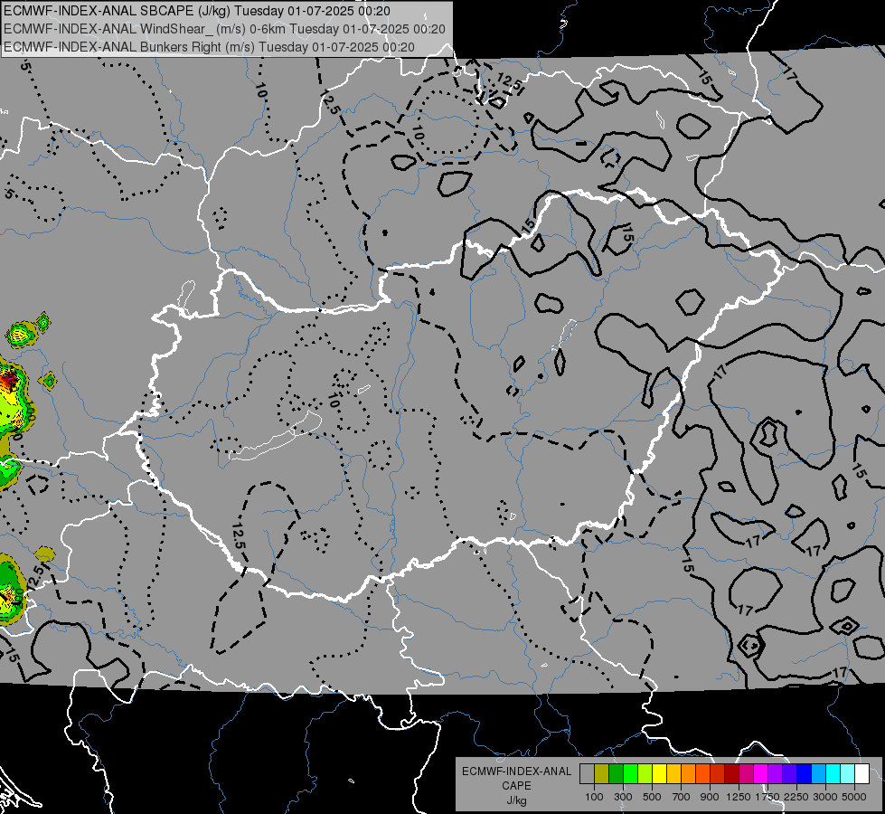Screen dimensions: 885x814
Task: Click the 3000 legend tick label
Action: coord(825,797)
